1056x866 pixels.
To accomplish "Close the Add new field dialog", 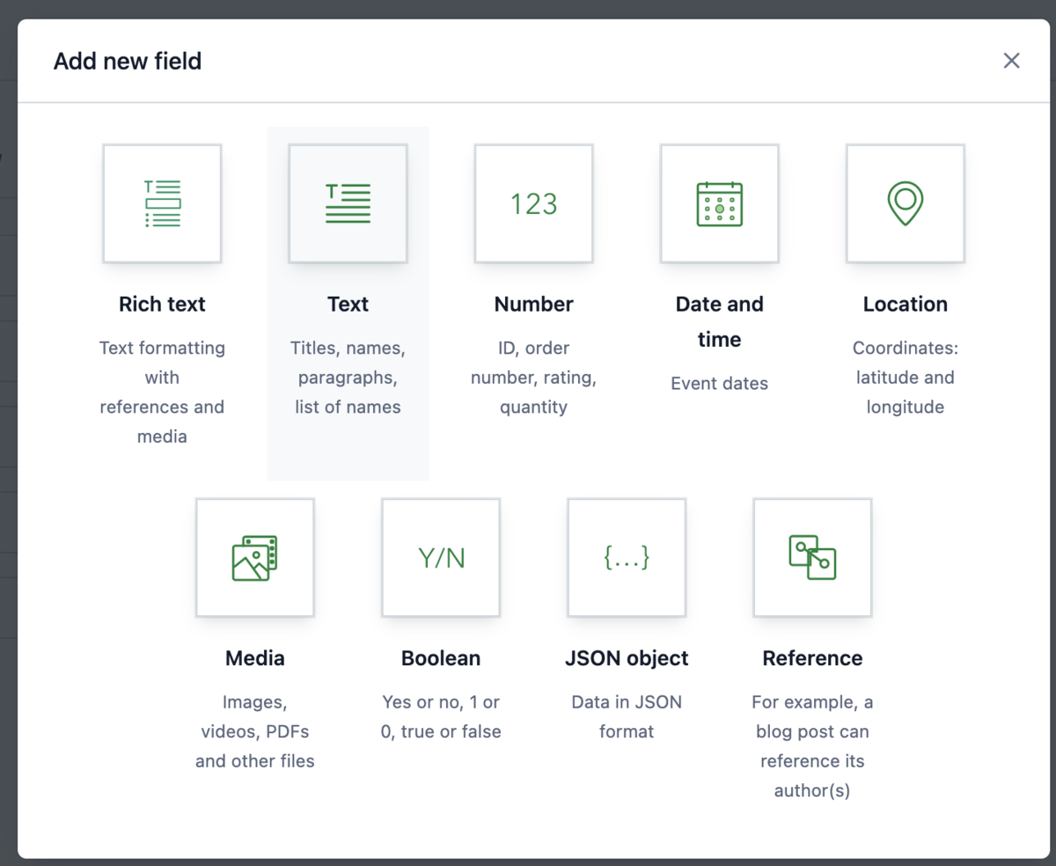I will (1012, 61).
